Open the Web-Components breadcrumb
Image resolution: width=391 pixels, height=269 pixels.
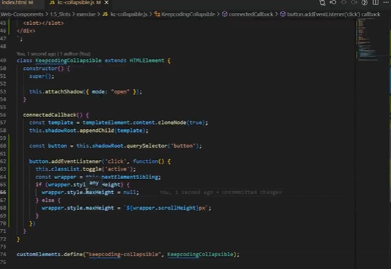coord(22,14)
